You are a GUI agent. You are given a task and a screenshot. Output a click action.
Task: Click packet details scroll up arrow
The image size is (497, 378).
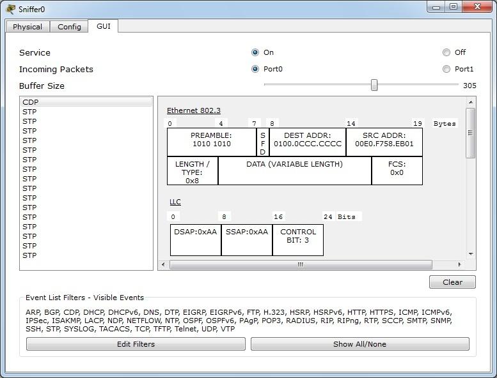tap(471, 102)
